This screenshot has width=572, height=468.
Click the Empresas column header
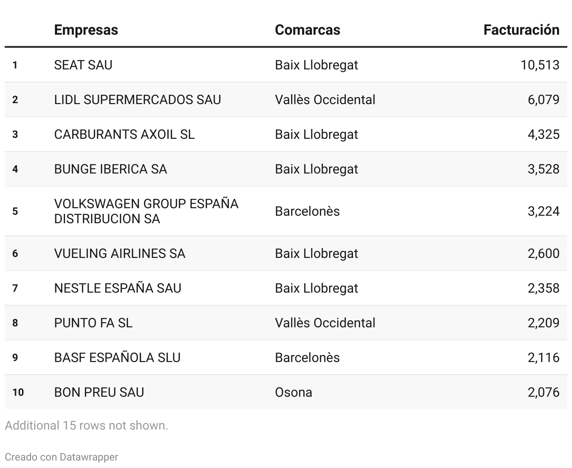(x=86, y=30)
